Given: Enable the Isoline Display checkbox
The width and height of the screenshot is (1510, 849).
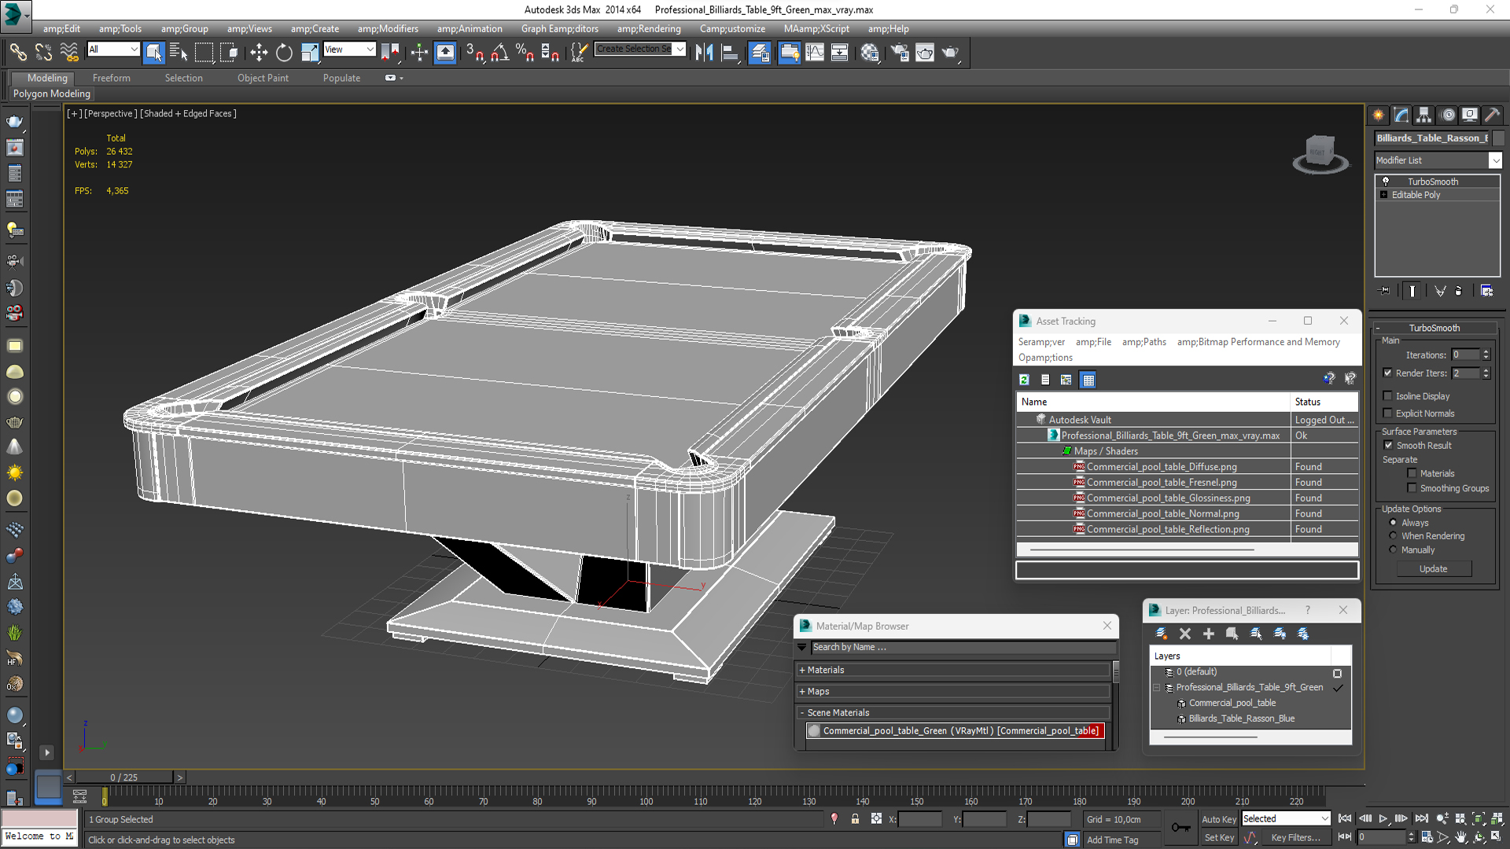Looking at the screenshot, I should tap(1388, 396).
